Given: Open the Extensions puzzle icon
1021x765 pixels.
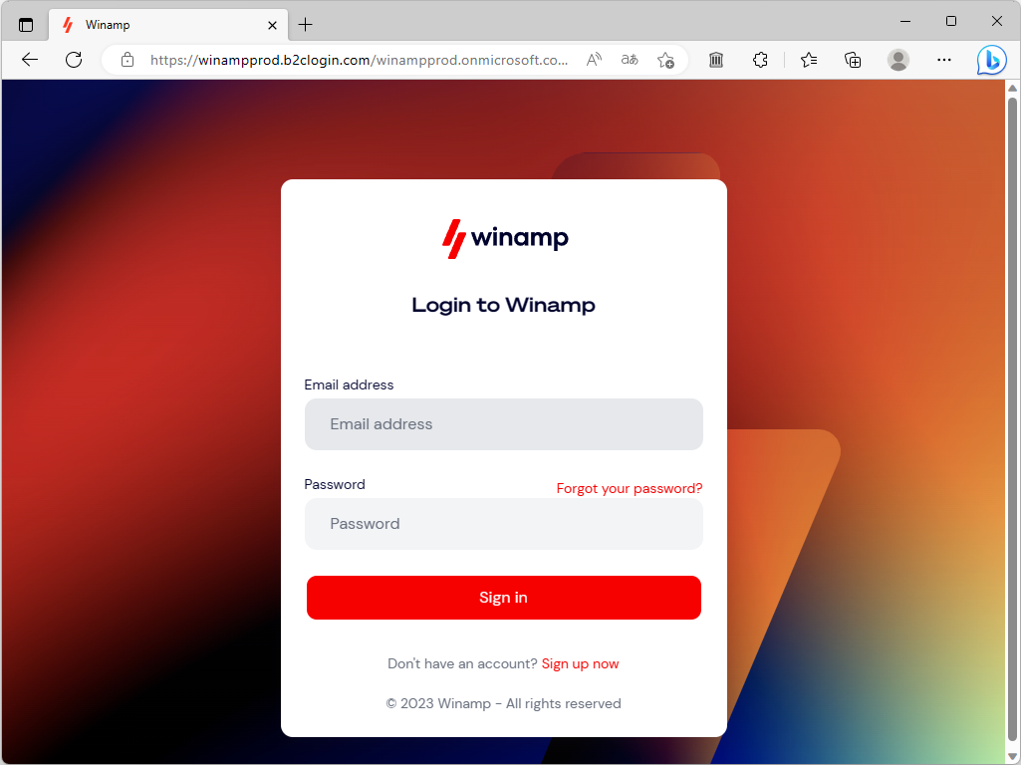Looking at the screenshot, I should [760, 60].
